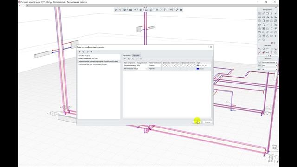Delete selected material from the list toolbar
The image size is (297, 167).
point(91,52)
